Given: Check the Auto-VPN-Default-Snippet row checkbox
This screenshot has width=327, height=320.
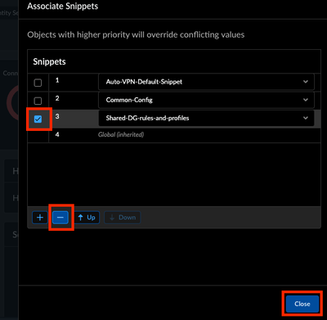Looking at the screenshot, I should coord(38,83).
